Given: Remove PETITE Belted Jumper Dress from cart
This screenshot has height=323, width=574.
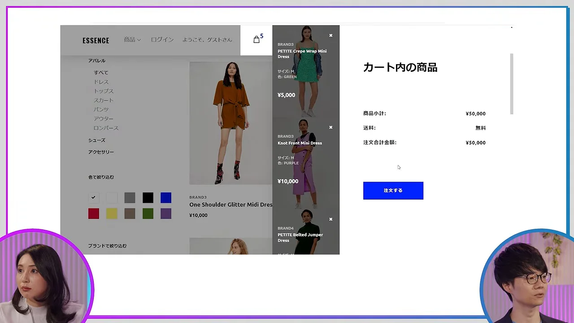Looking at the screenshot, I should (331, 219).
